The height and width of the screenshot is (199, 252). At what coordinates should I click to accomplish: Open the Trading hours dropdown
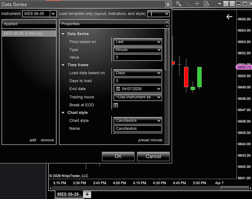138,97
